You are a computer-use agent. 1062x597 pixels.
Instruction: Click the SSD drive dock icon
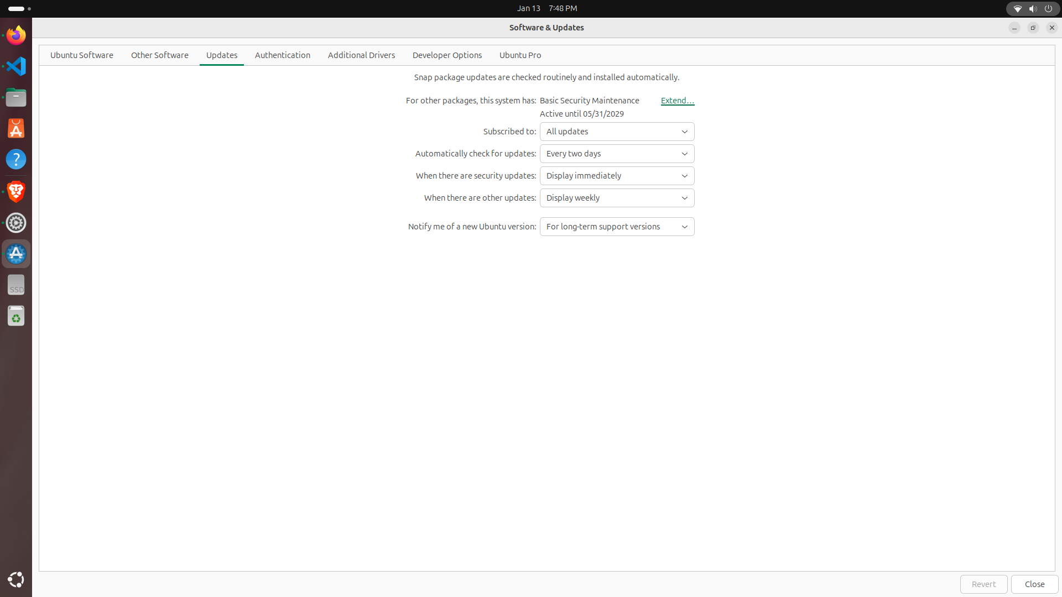16,285
